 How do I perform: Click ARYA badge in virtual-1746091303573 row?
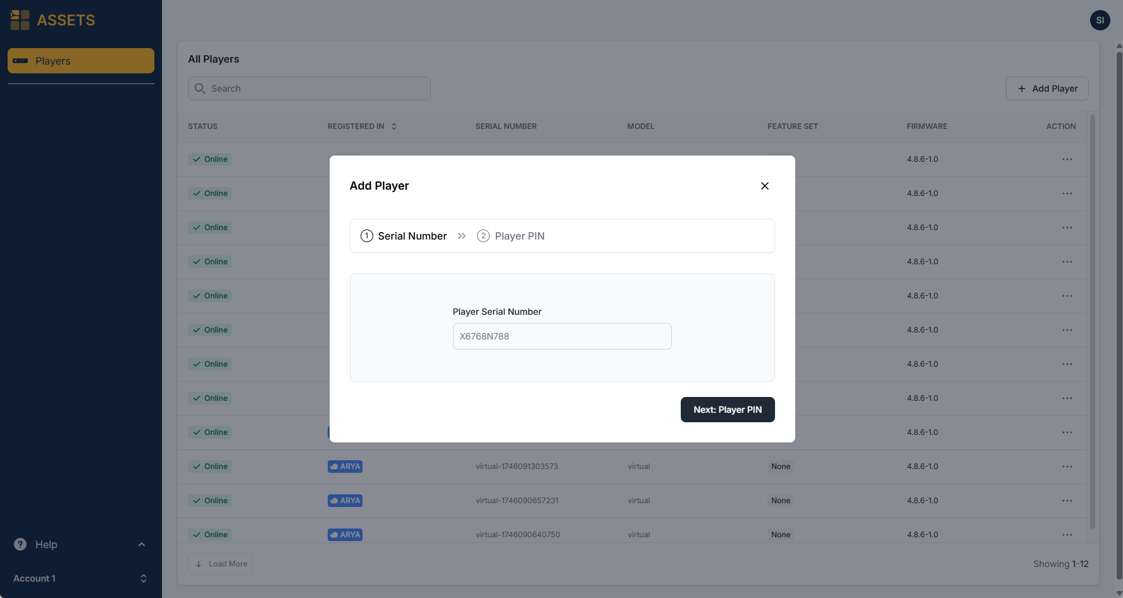click(x=345, y=467)
